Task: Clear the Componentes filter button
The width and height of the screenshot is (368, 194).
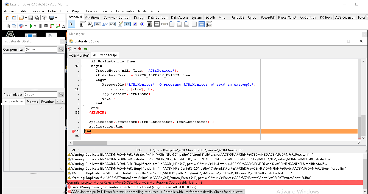Action: [61, 49]
